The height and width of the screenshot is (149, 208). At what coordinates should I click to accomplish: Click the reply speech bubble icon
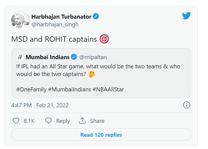(48, 121)
